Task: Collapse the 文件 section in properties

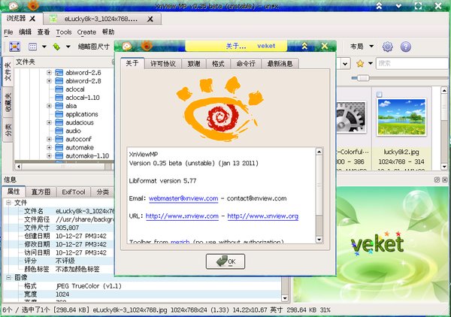Action: tap(8, 203)
